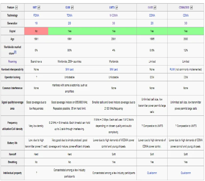
Task: Follow the FDMA technology link
Action: [36, 15]
